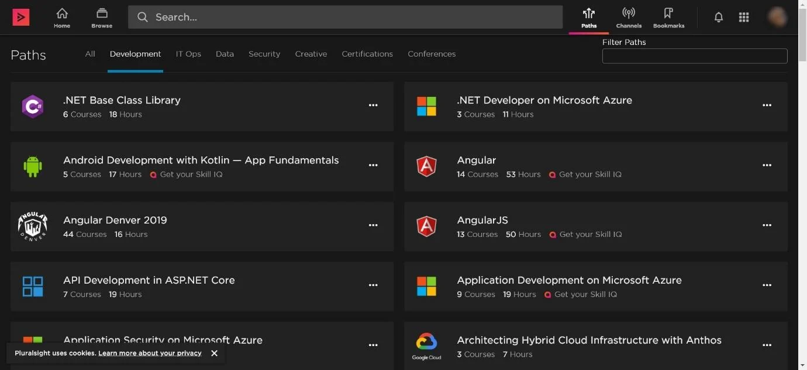
Task: Switch to the Security tab
Action: point(264,54)
